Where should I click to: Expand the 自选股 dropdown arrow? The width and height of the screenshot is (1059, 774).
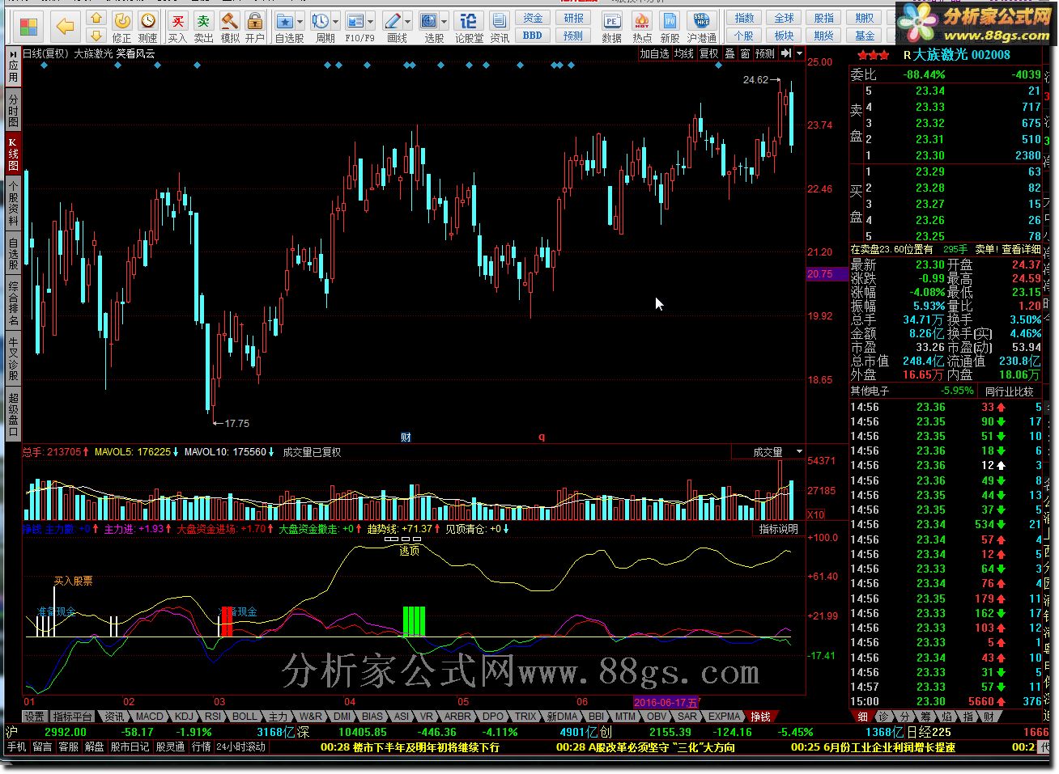click(300, 22)
